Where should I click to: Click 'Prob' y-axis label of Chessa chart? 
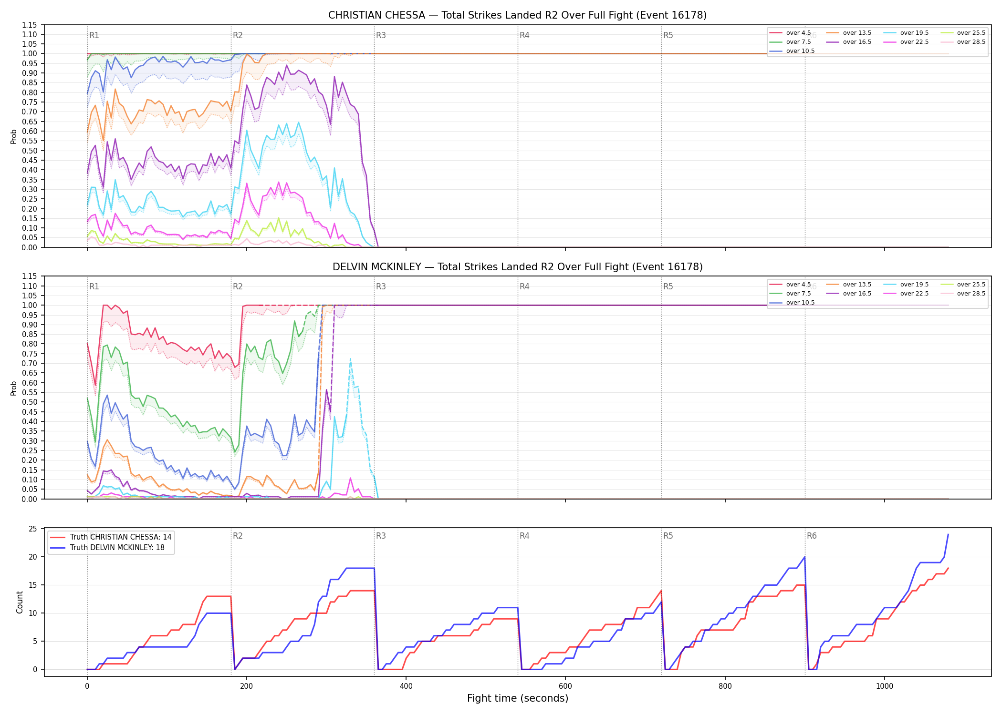(x=14, y=137)
